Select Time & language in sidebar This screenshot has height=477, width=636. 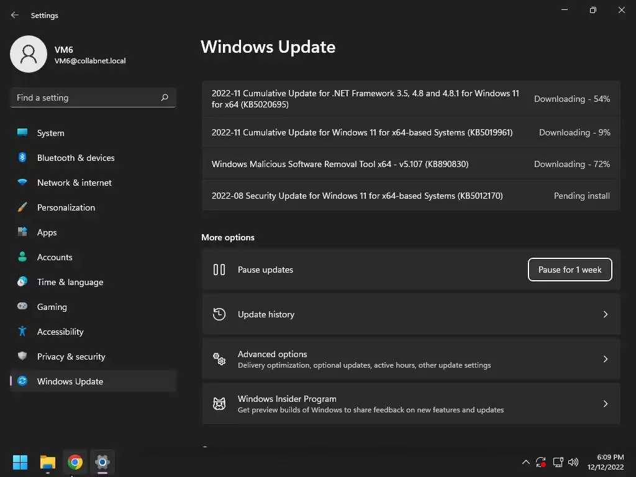click(x=93, y=282)
